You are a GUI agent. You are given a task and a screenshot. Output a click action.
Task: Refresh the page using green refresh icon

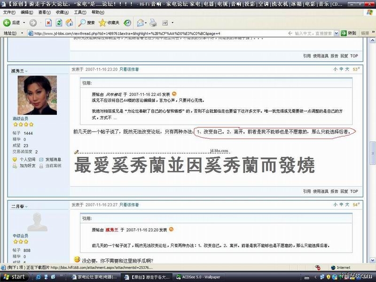[59, 23]
